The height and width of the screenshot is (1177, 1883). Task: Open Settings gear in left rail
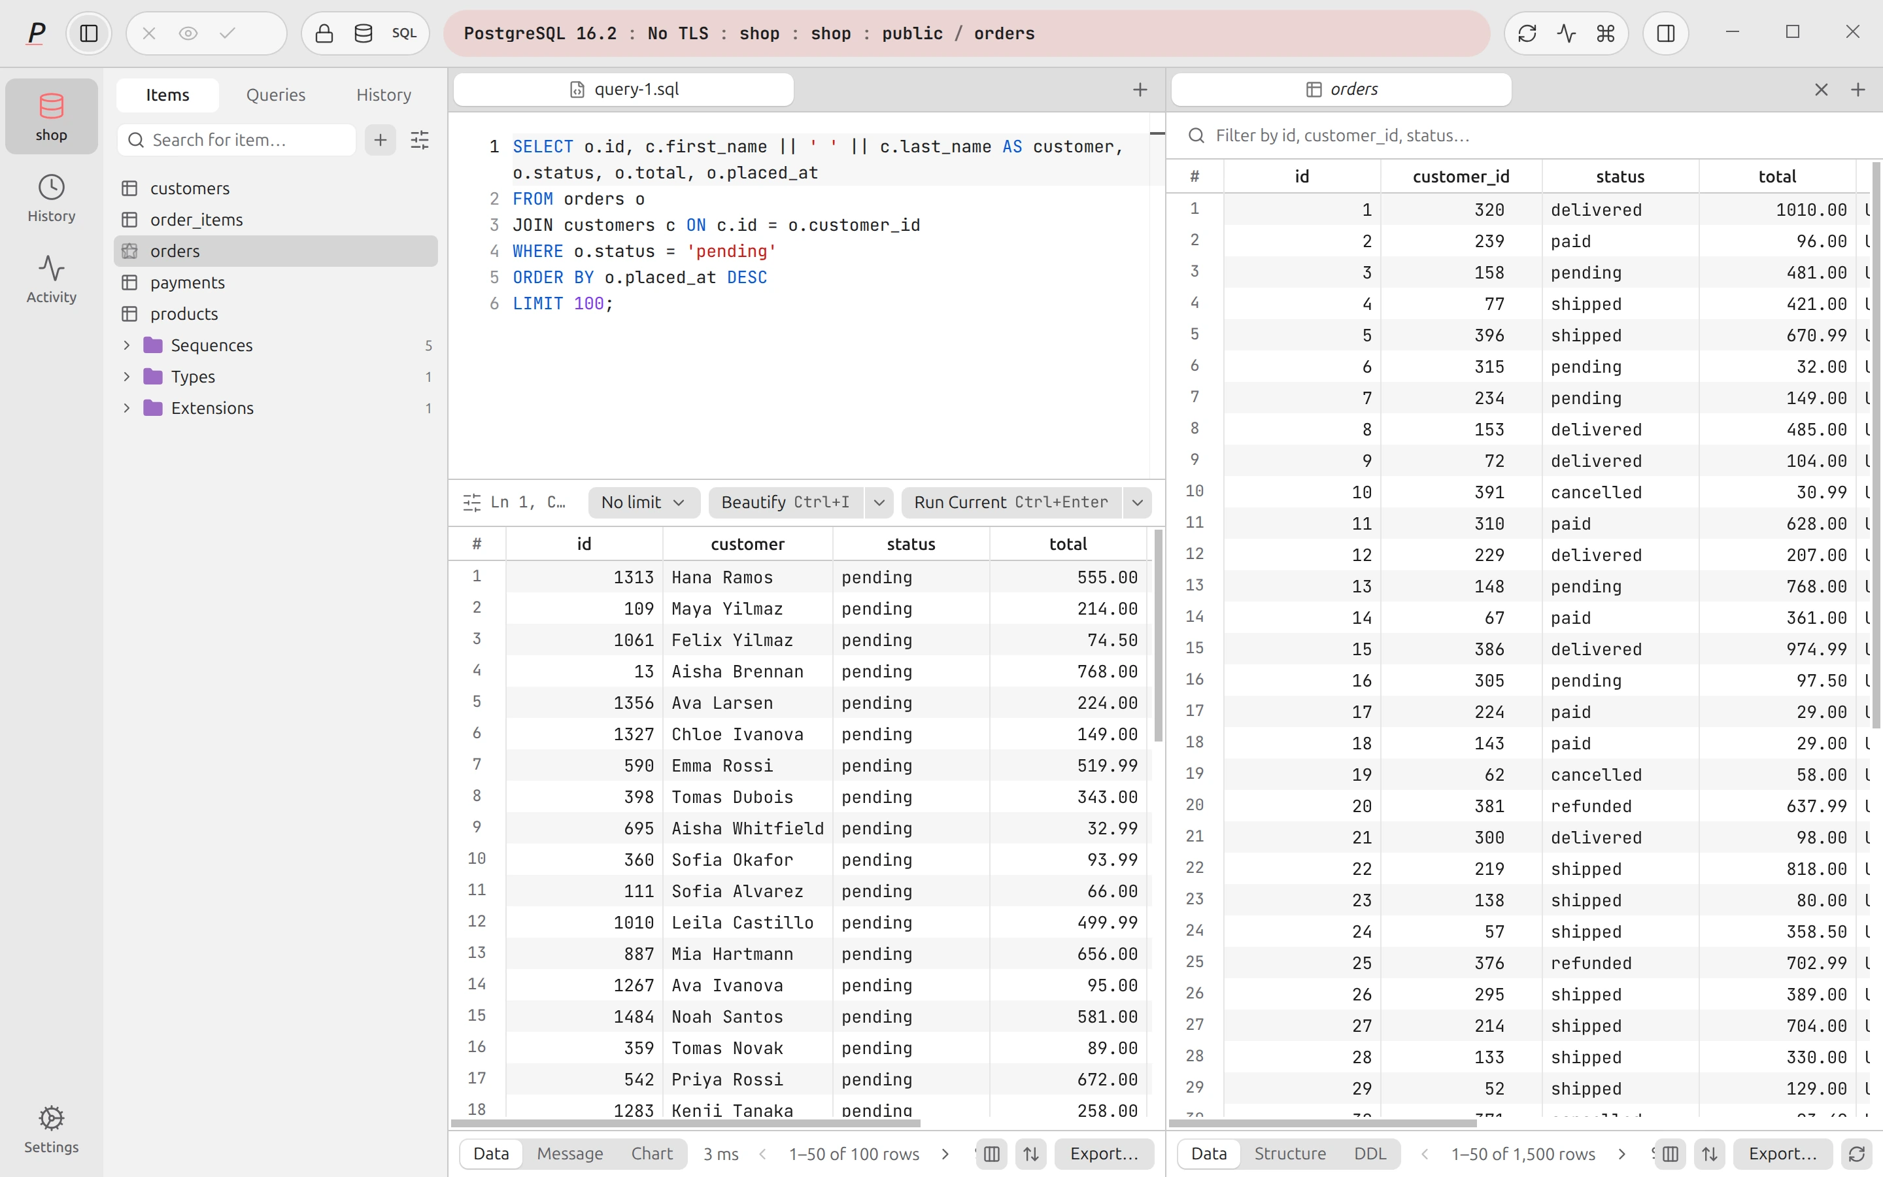(52, 1129)
